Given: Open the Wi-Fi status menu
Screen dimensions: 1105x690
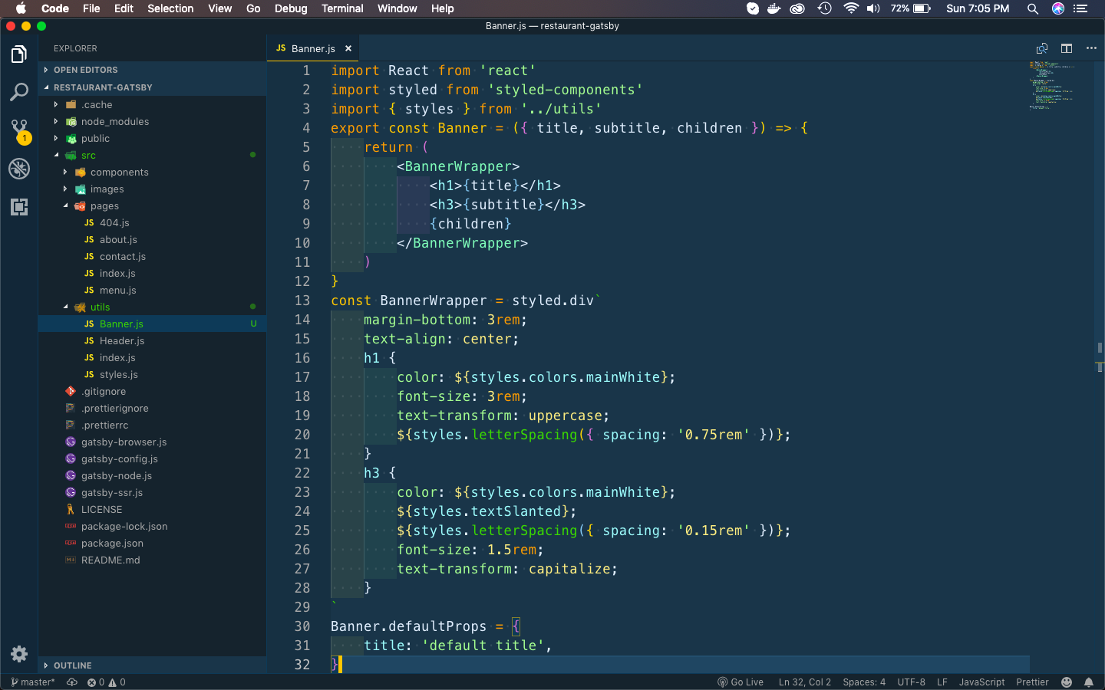Looking at the screenshot, I should 850,8.
